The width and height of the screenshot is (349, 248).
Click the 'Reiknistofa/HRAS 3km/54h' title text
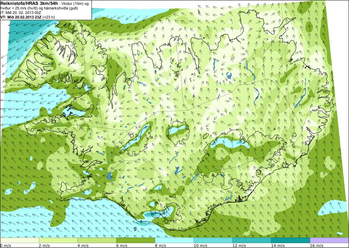tap(29, 3)
